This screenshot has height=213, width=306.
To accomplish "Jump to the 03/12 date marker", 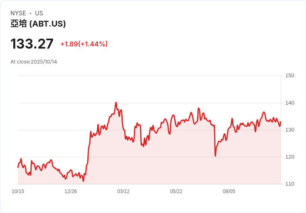I will tap(123, 191).
